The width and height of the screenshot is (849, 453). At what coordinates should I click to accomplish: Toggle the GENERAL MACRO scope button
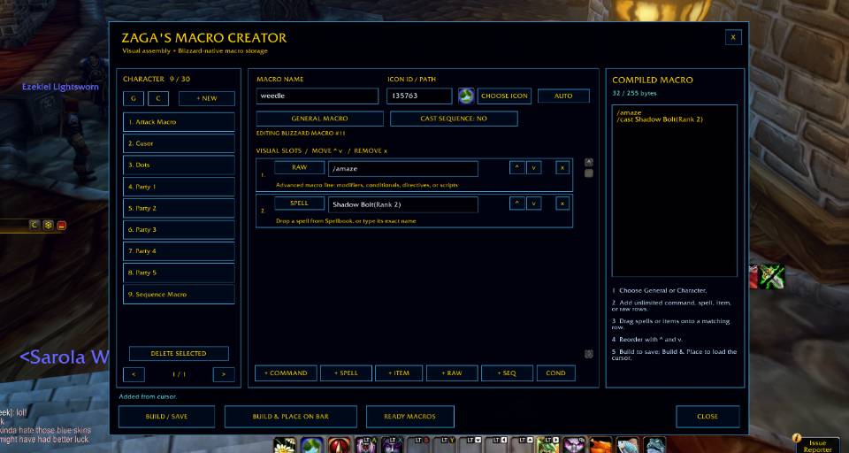319,119
